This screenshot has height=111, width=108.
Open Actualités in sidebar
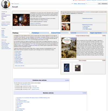pyautogui.click(x=3, y=14)
